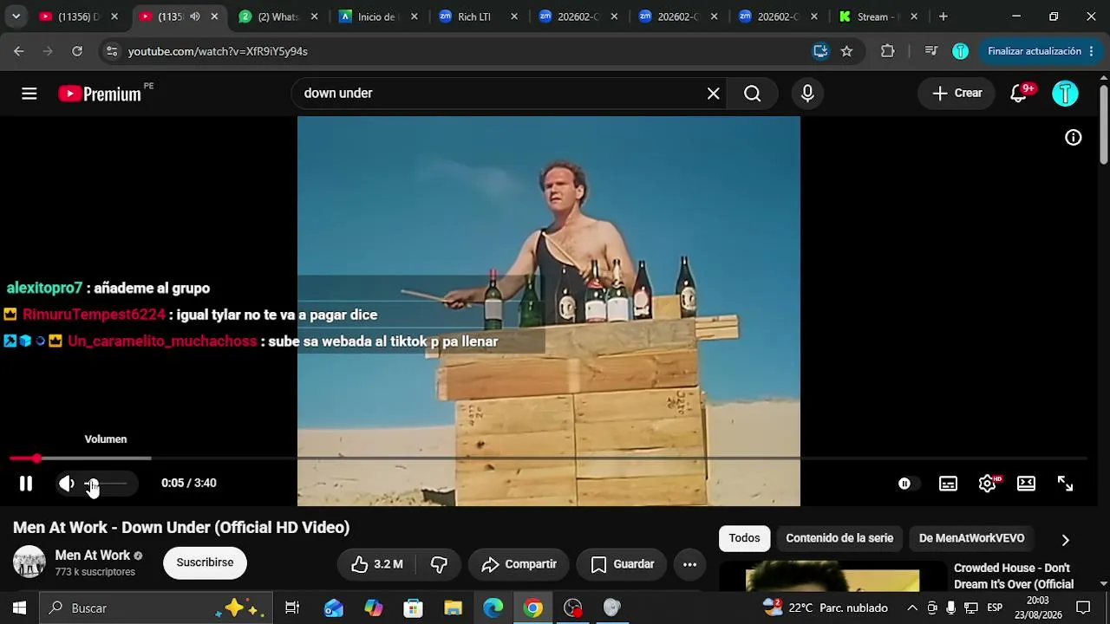Run search with the magnifier button
This screenshot has width=1110, height=624.
coord(753,94)
